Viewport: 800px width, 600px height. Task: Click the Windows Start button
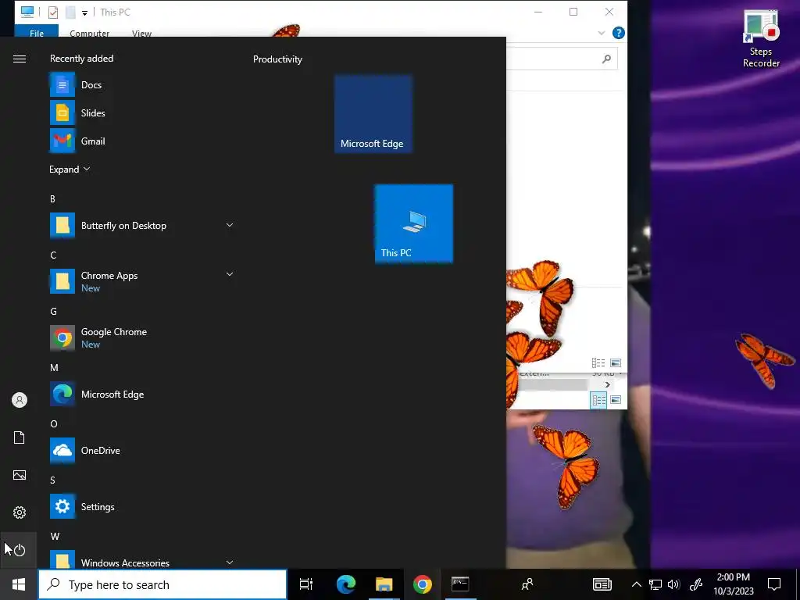coord(19,584)
